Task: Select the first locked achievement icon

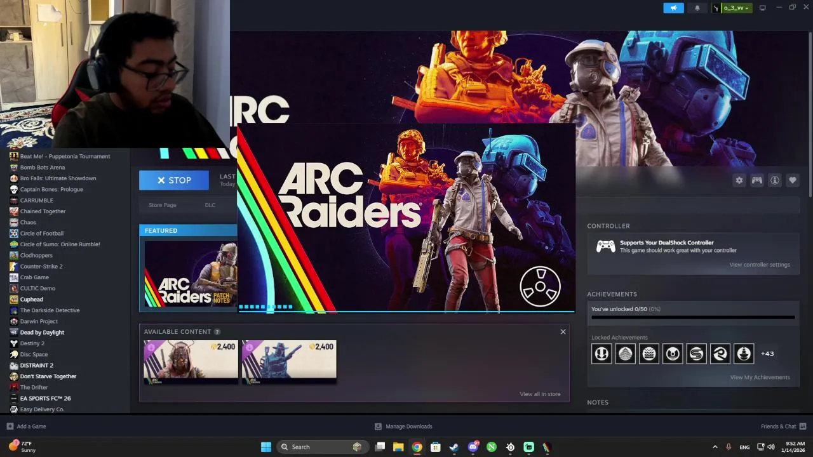Action: coord(601,354)
